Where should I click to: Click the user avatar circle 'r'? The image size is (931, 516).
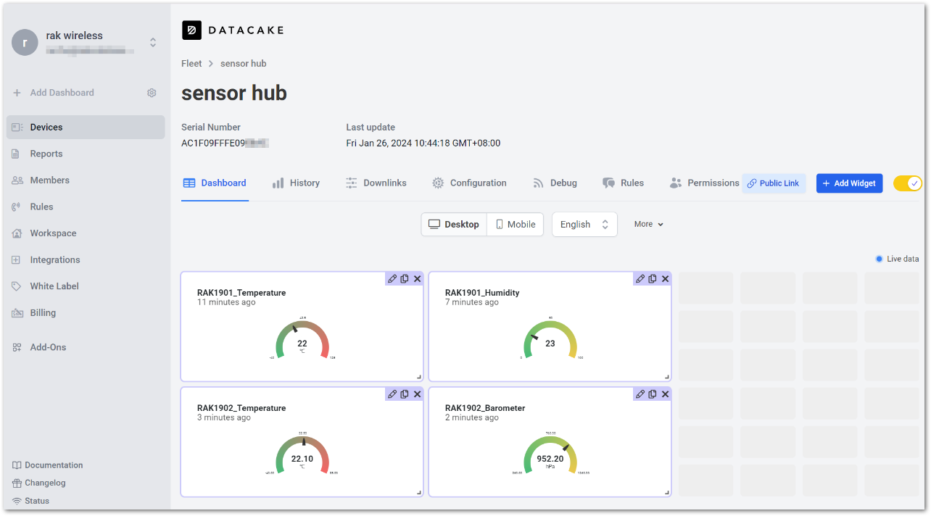tap(25, 42)
